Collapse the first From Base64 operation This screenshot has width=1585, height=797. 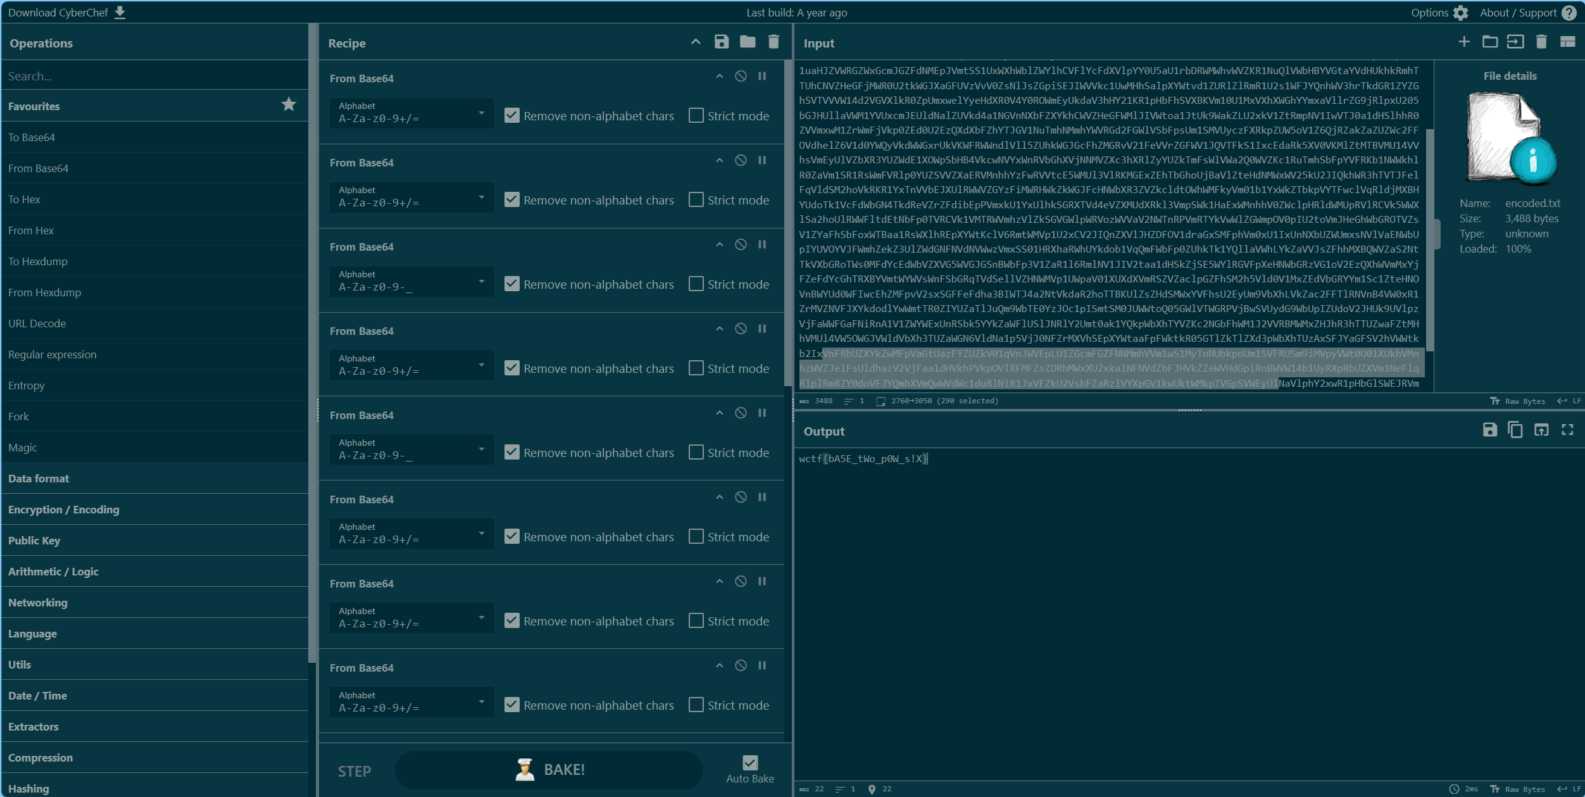(720, 76)
